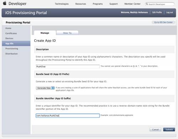Switch to the How To tab
The image size is (178, 139).
(67, 33)
